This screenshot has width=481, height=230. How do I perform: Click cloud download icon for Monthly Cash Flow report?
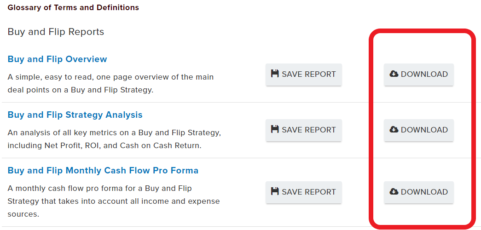[394, 192]
